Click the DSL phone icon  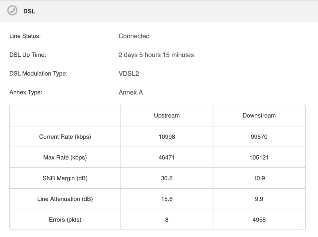13,11
